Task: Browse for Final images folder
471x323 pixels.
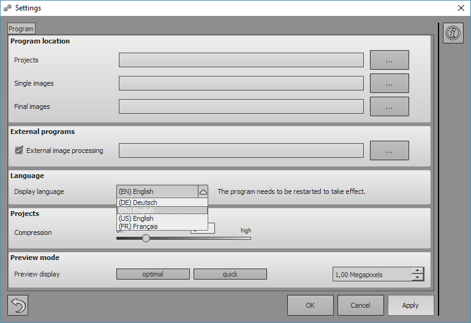Action: click(x=390, y=106)
